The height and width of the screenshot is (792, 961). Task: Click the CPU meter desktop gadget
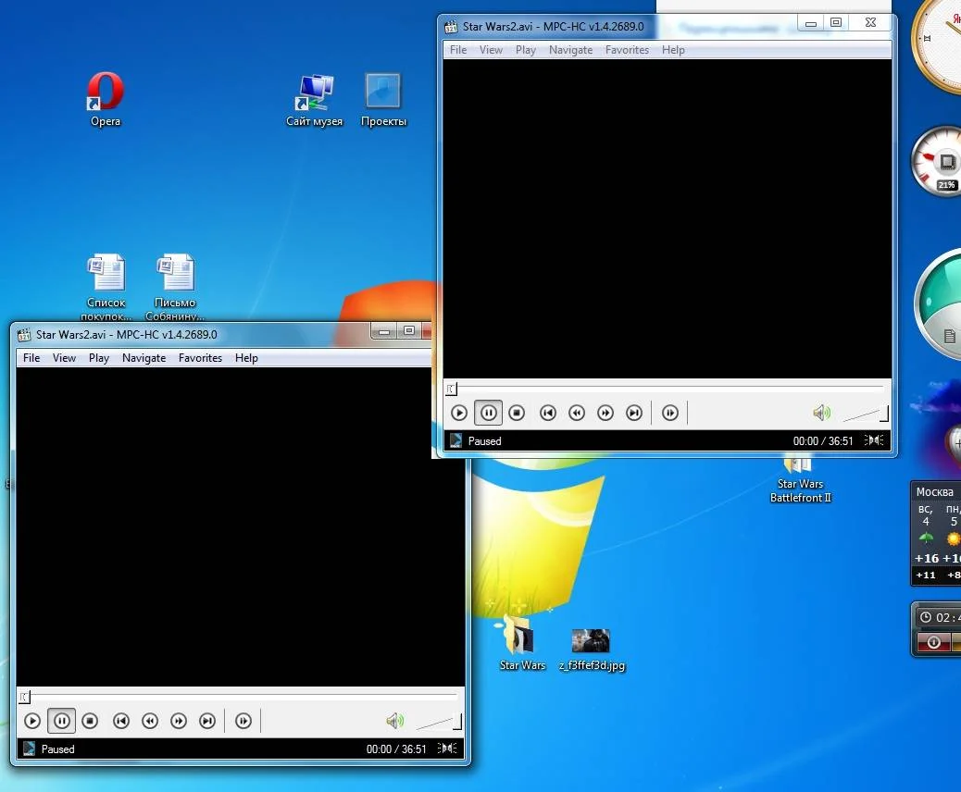(938, 162)
